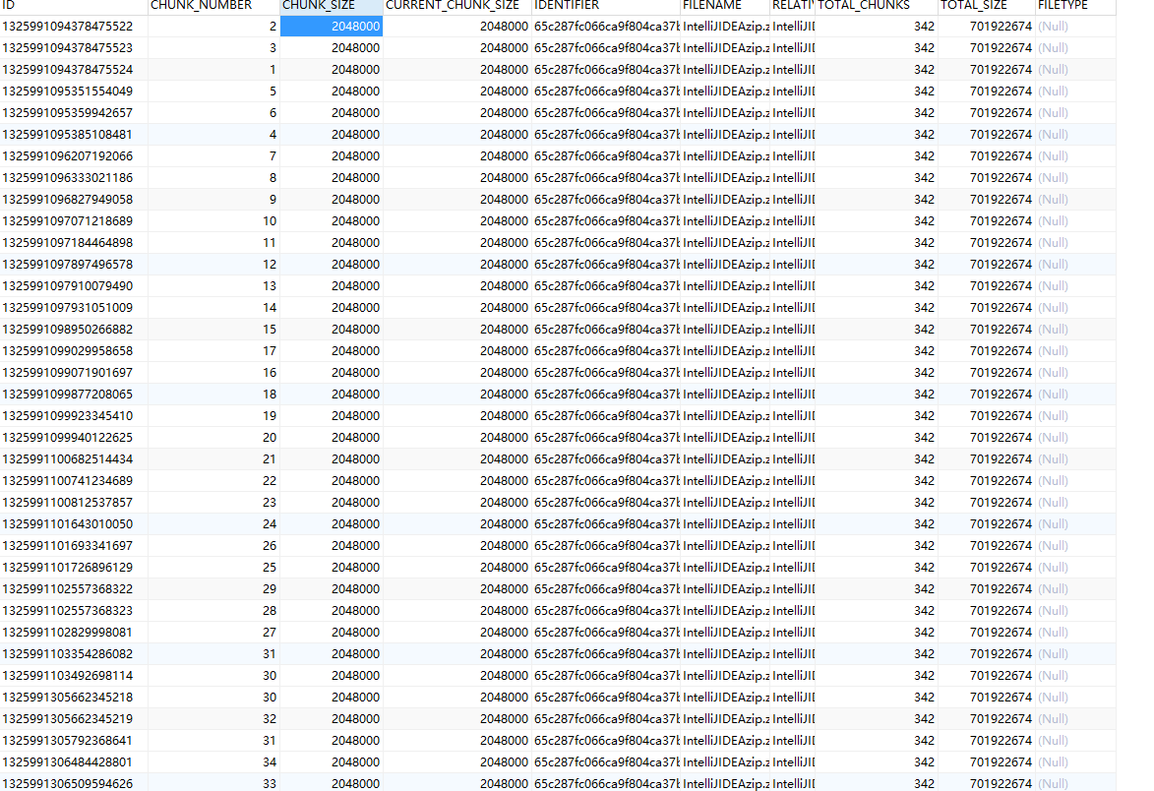The image size is (1154, 791).
Task: Click the highlighted CHUNK_SIZE cell 2048000
Action: [x=332, y=27]
